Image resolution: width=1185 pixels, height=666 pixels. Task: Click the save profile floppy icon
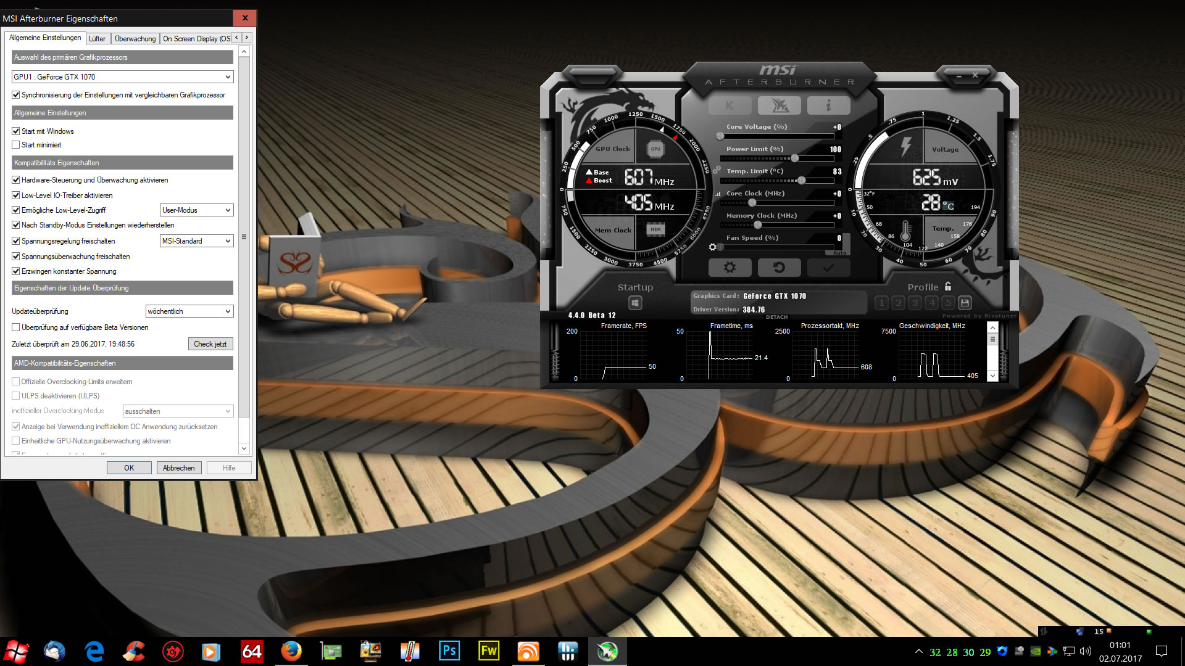(x=965, y=303)
